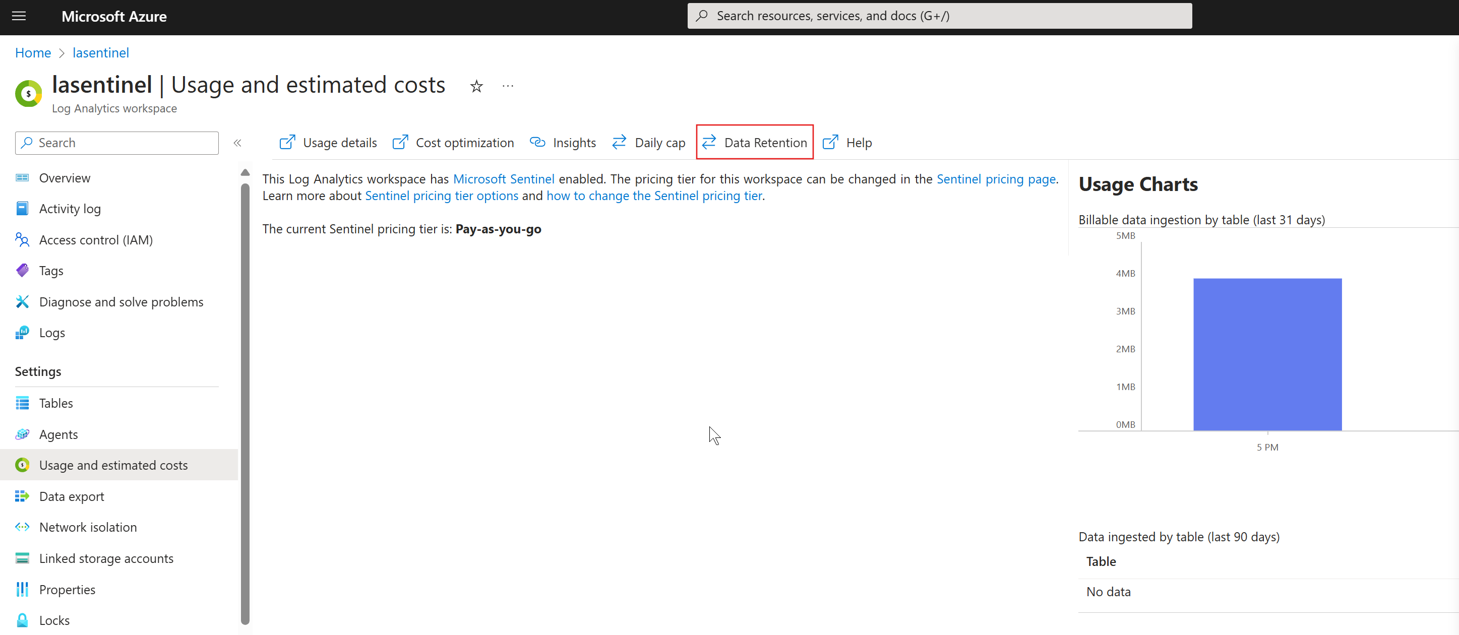This screenshot has height=635, width=1459.
Task: Click the magnifier icon in global search
Action: point(702,16)
